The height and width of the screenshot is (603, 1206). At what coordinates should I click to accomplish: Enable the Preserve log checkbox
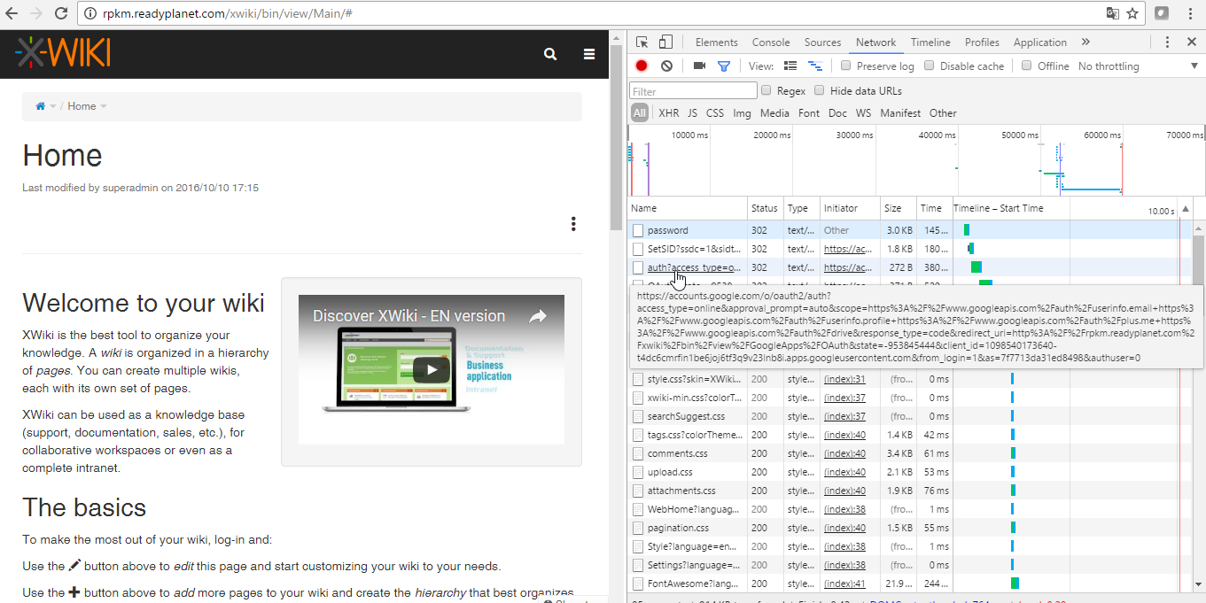(x=846, y=66)
